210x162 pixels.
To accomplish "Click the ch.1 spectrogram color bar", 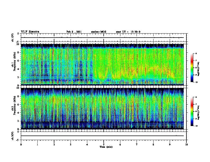I will point(192,68).
